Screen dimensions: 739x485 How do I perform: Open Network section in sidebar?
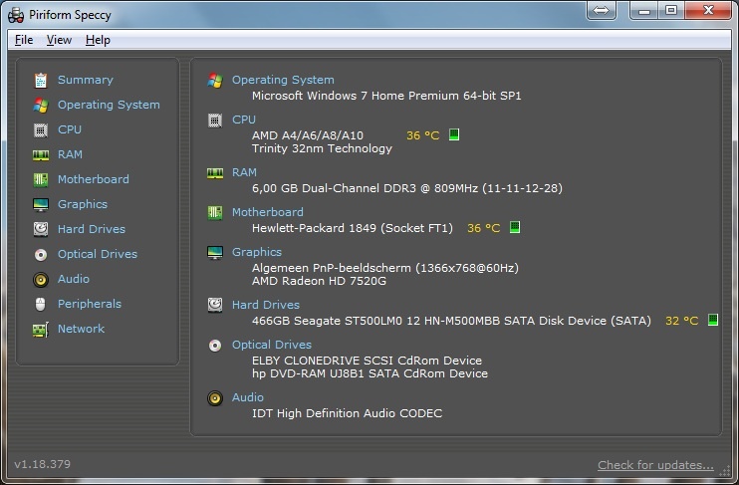(x=81, y=329)
